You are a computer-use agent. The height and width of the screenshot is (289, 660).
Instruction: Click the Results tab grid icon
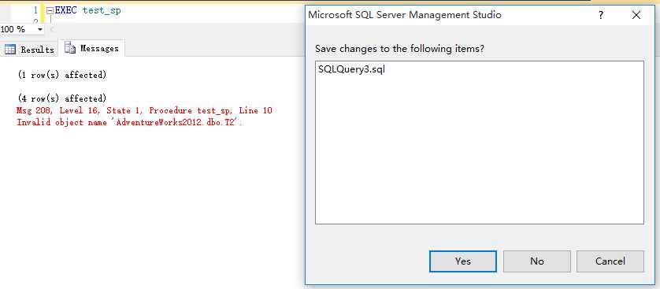10,50
